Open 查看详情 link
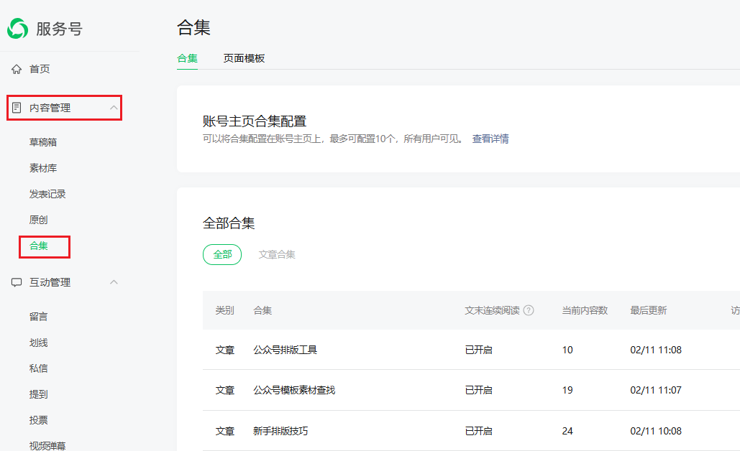 click(490, 139)
